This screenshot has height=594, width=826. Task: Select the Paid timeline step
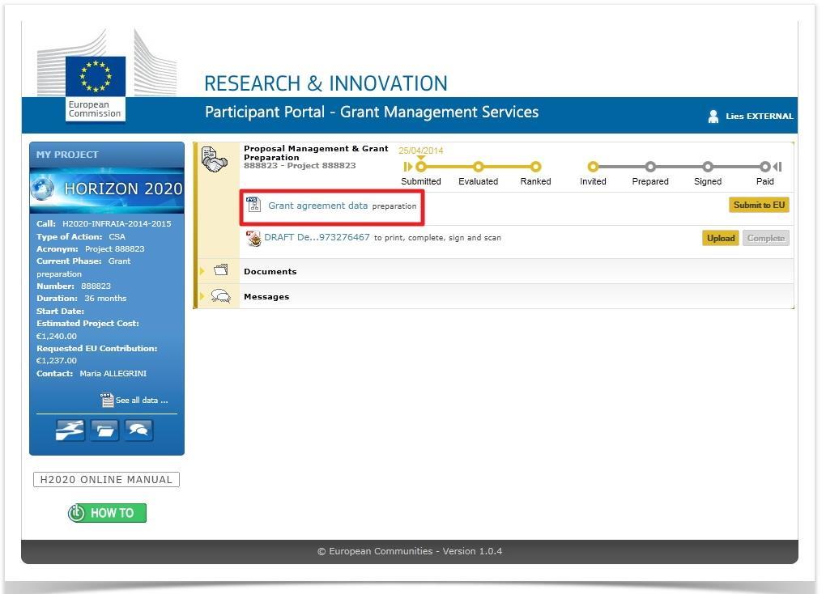coord(765,167)
